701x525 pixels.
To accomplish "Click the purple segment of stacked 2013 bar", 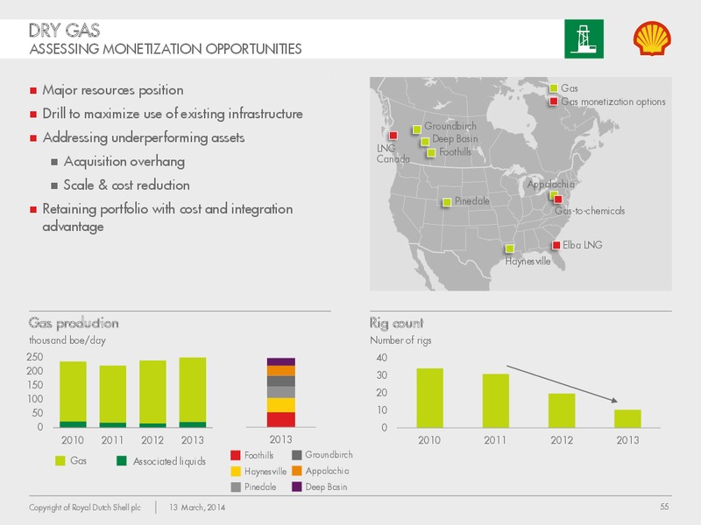I will click(x=281, y=361).
